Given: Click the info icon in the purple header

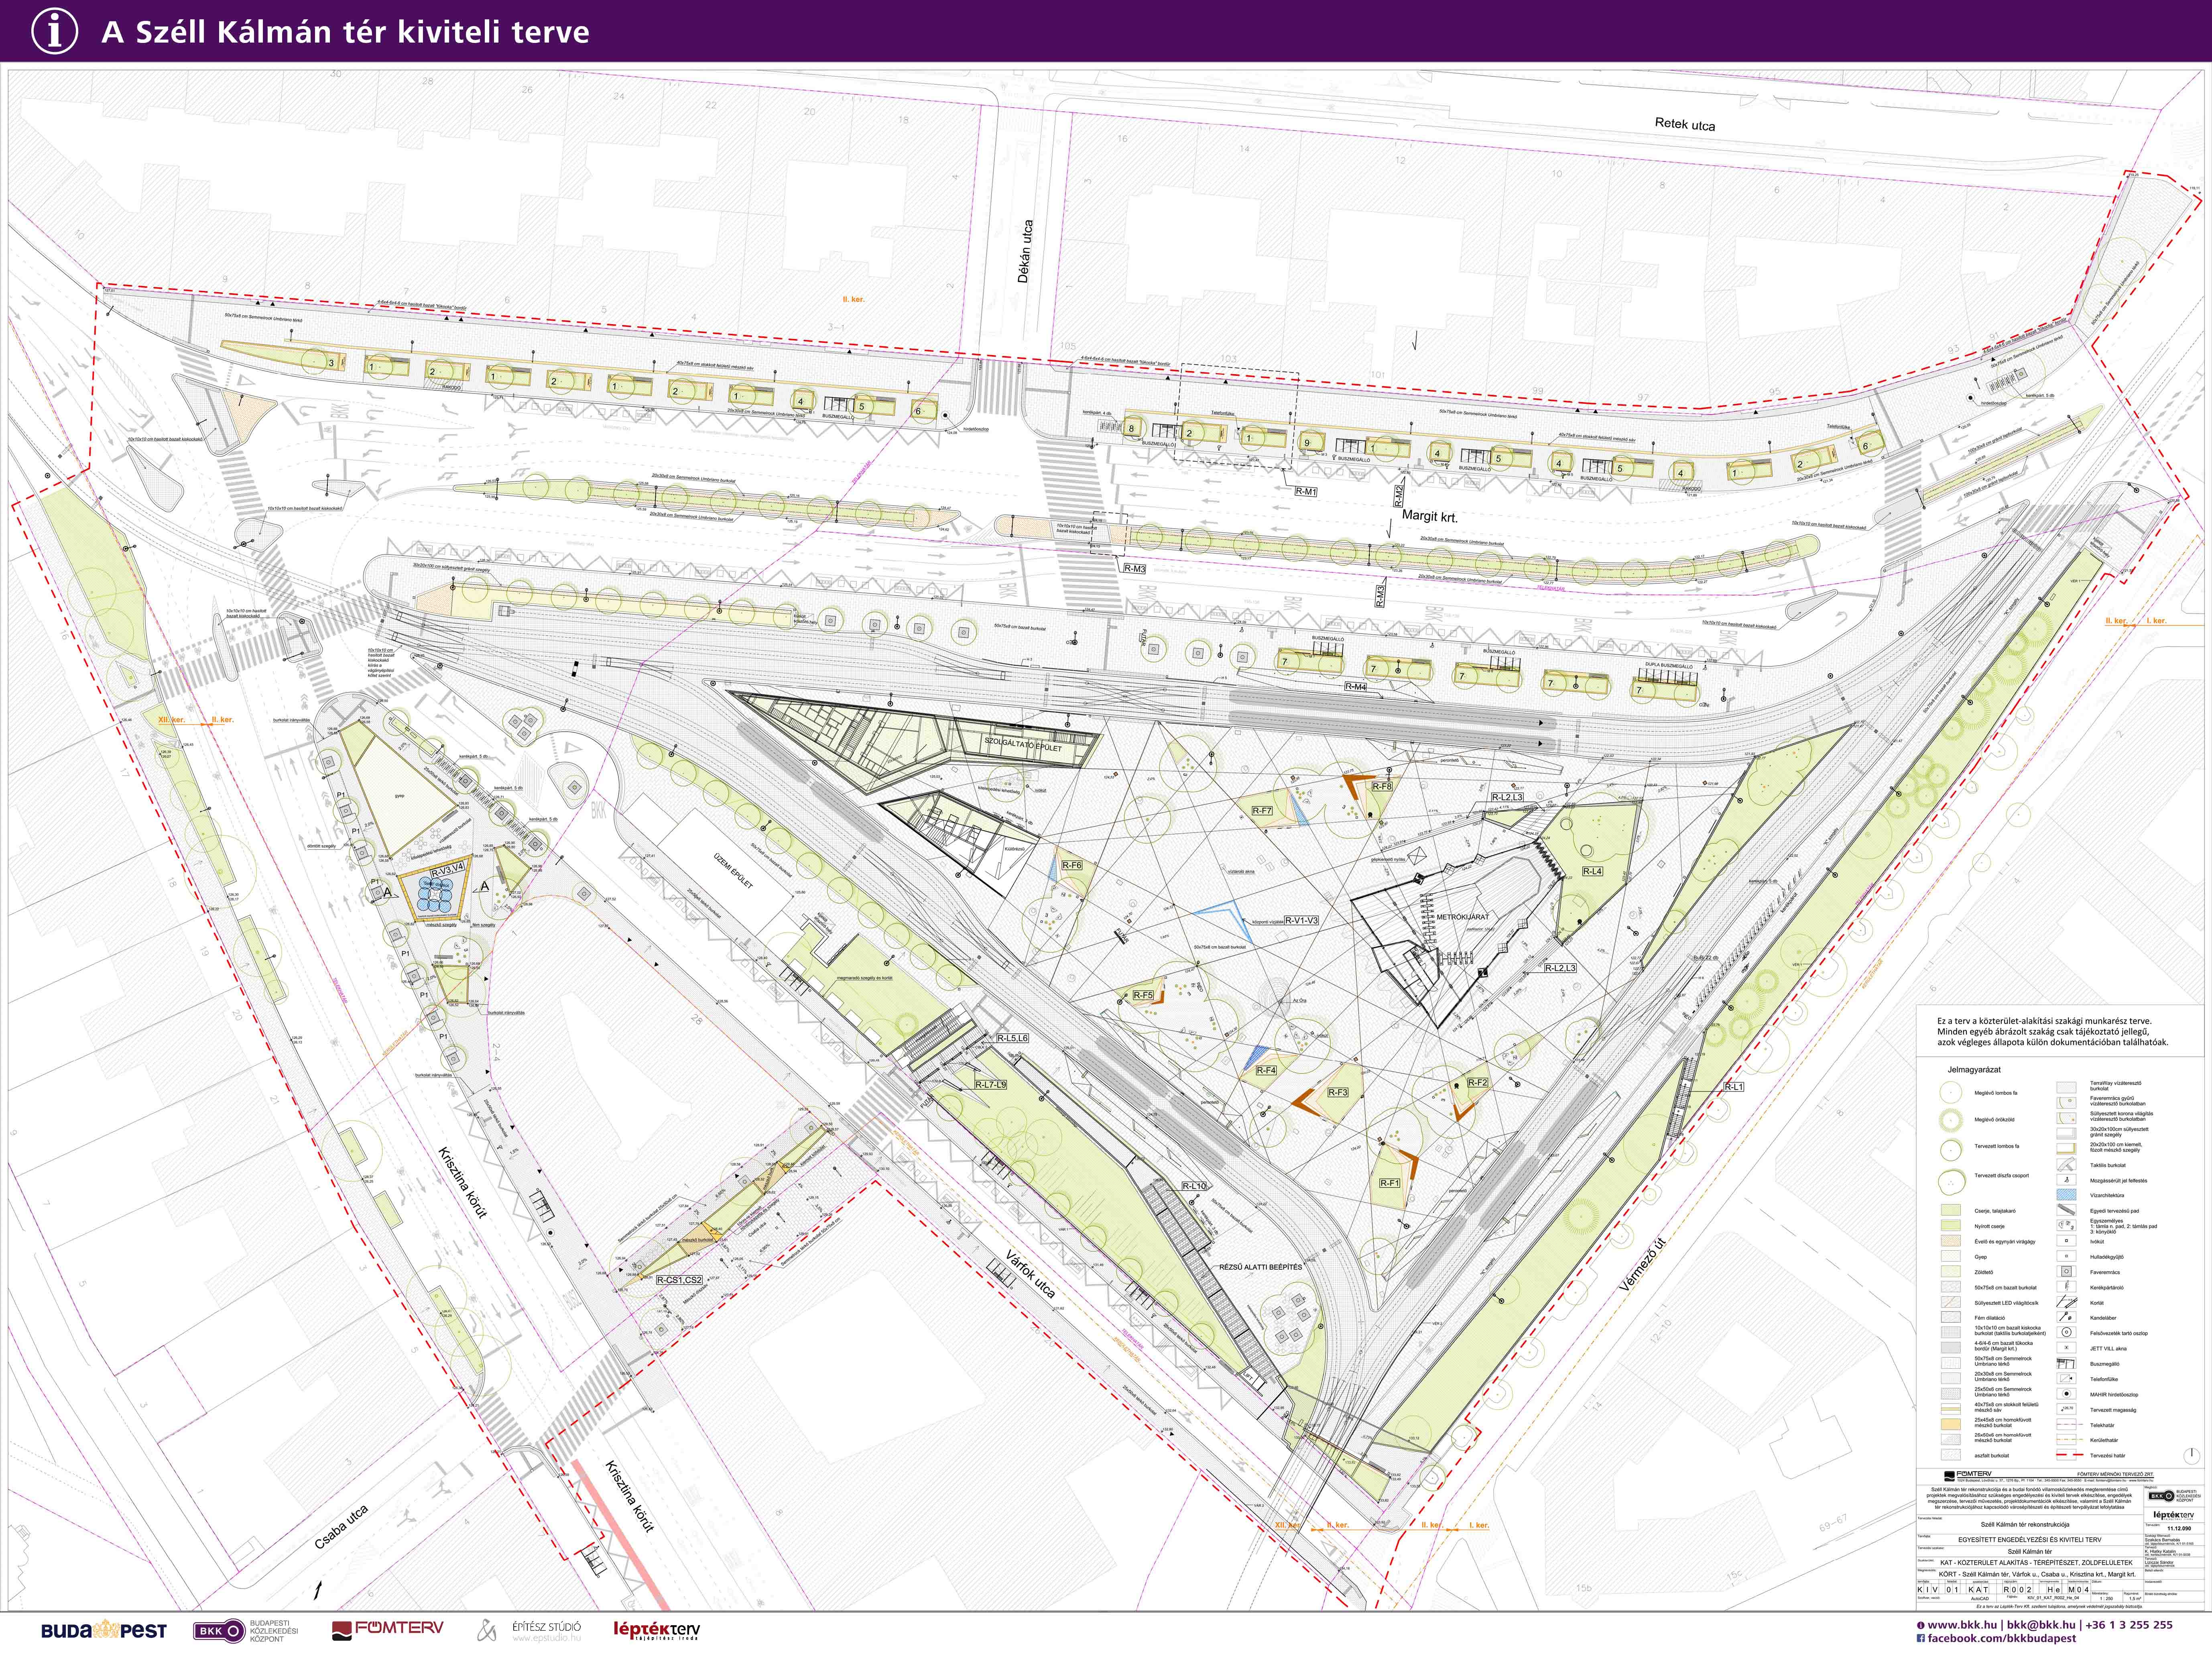Looking at the screenshot, I should 54,31.
